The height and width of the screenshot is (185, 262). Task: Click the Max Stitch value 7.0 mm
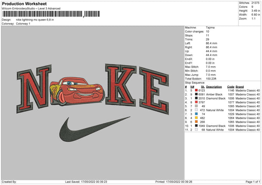tap(211, 67)
